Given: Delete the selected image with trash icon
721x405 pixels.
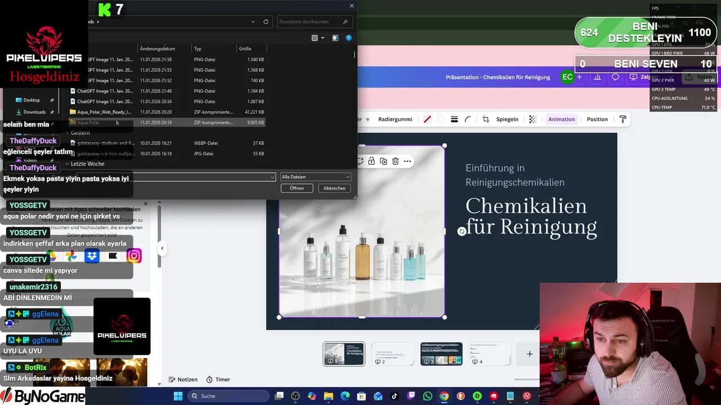Looking at the screenshot, I should [x=395, y=161].
